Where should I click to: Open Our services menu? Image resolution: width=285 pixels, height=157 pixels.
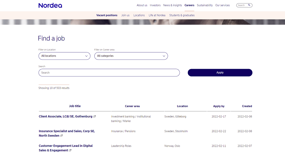click(222, 5)
